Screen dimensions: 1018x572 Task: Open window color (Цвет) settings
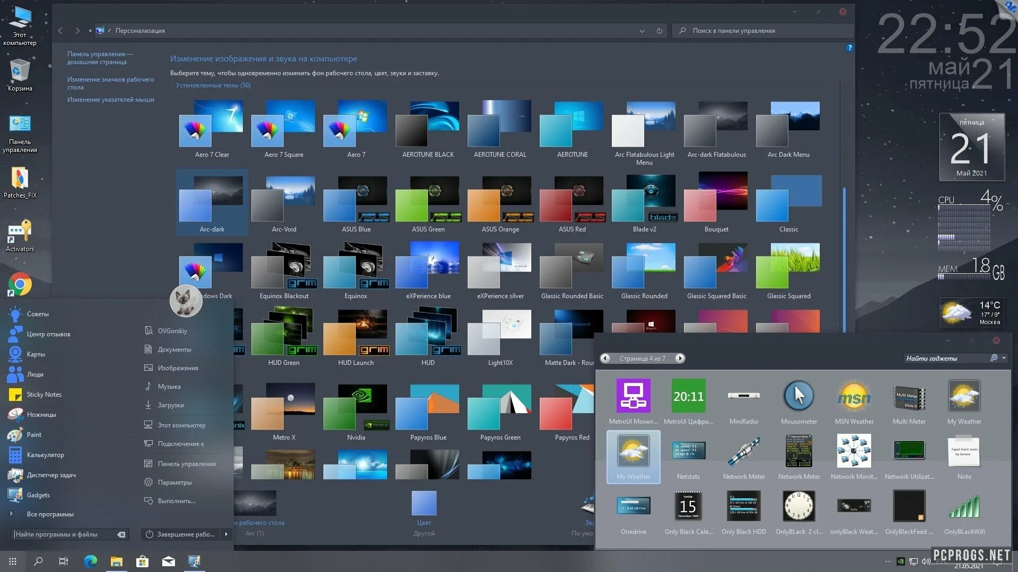point(424,513)
